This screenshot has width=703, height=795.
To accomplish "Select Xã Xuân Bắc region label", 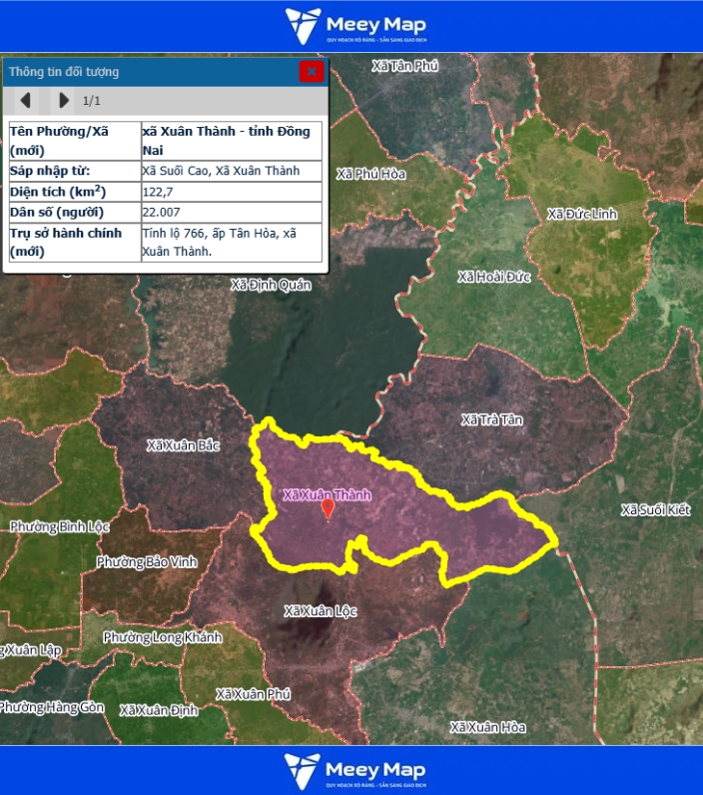I will point(183,444).
